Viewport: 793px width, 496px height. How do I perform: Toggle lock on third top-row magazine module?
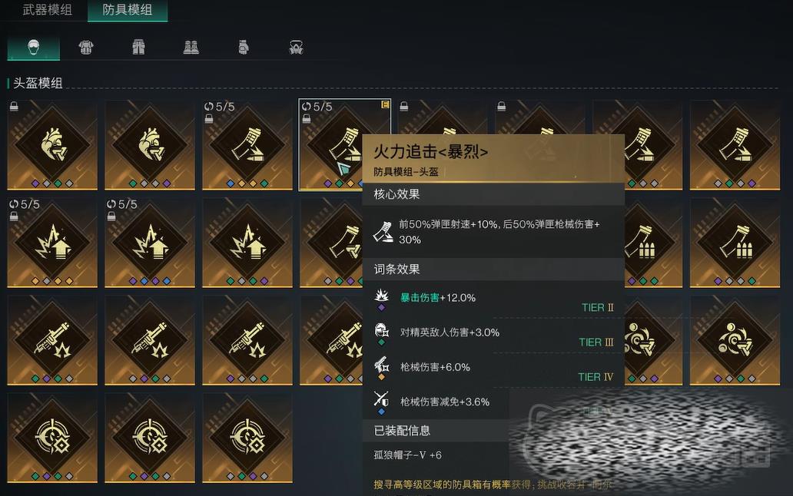[x=404, y=106]
